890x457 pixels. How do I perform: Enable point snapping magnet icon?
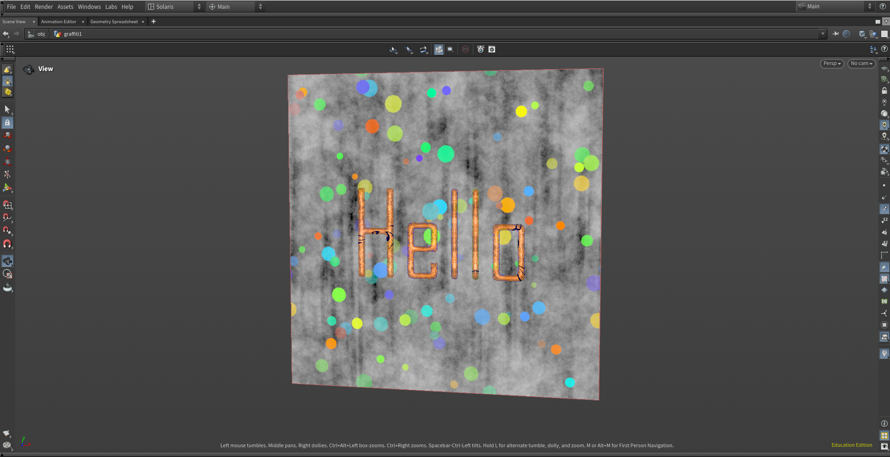coord(7,231)
